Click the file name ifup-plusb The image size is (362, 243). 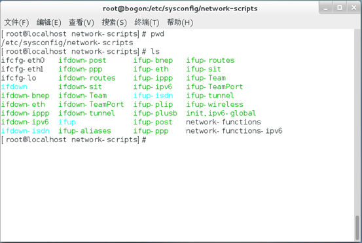pyautogui.click(x=155, y=113)
